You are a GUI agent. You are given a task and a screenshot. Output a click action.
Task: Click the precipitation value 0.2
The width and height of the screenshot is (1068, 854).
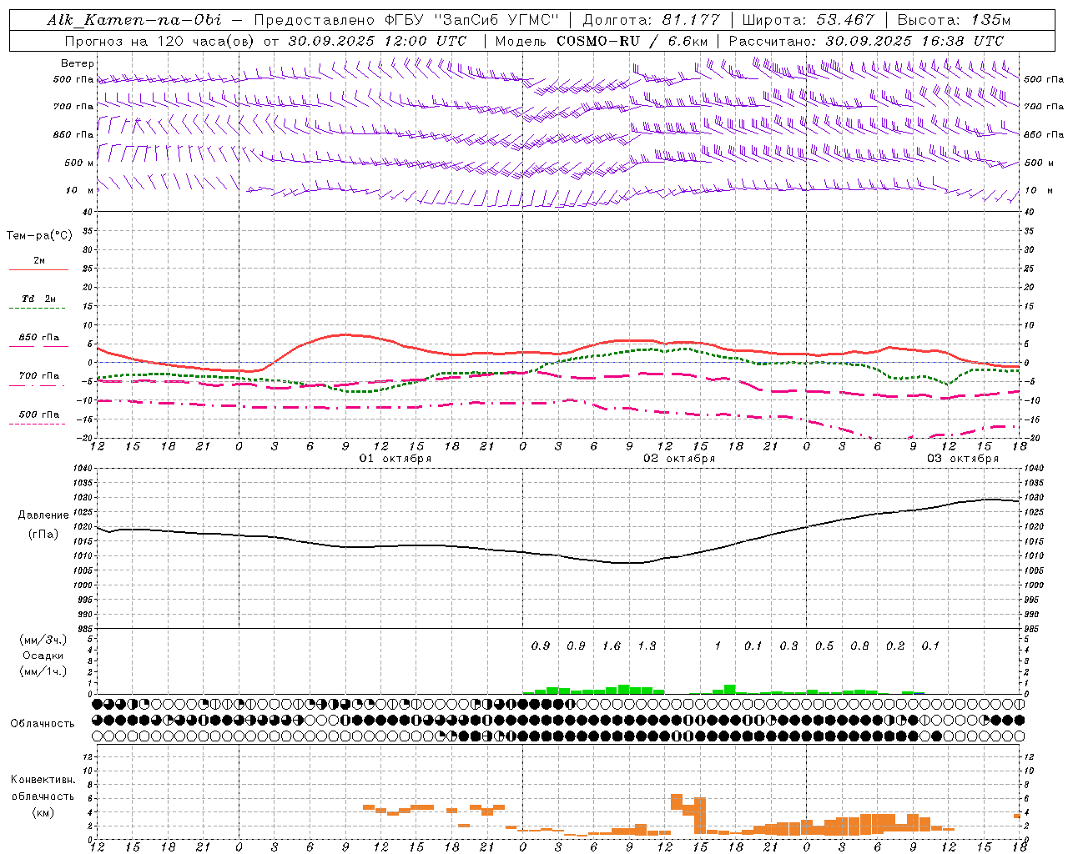(x=895, y=646)
